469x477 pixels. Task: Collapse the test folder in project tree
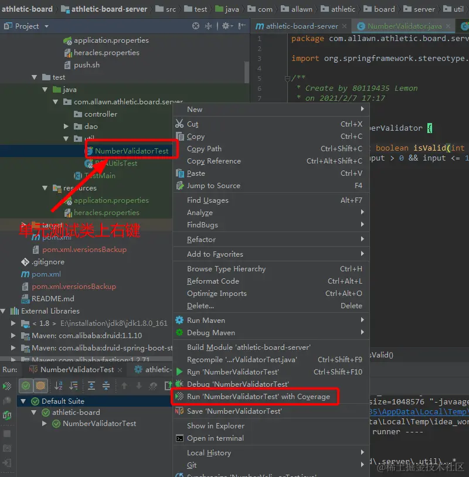[x=35, y=77]
